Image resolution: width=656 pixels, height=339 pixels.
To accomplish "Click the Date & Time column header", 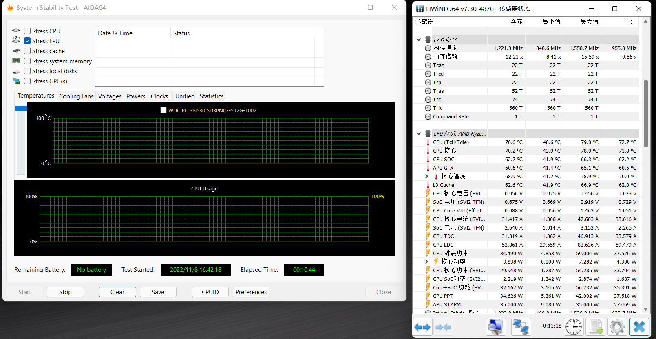I will [133, 33].
